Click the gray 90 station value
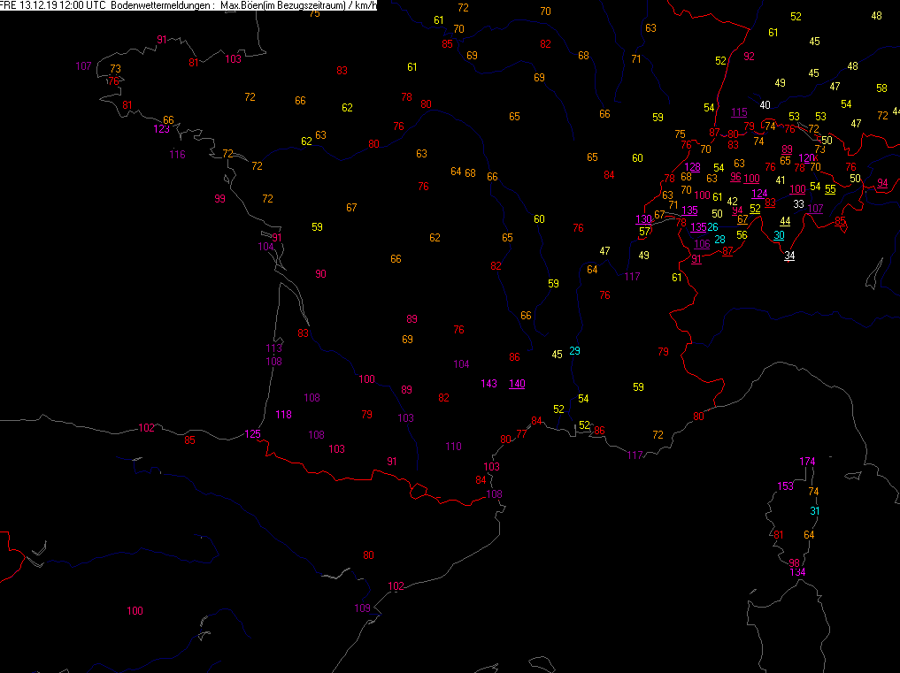Screen dimensions: 900x673 pos(320,274)
